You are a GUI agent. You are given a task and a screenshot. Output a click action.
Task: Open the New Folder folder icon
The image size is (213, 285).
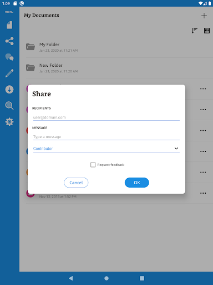(x=31, y=67)
